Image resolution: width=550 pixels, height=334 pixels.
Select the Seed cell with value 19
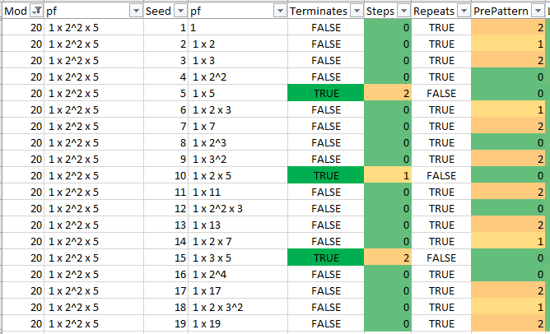click(x=166, y=324)
